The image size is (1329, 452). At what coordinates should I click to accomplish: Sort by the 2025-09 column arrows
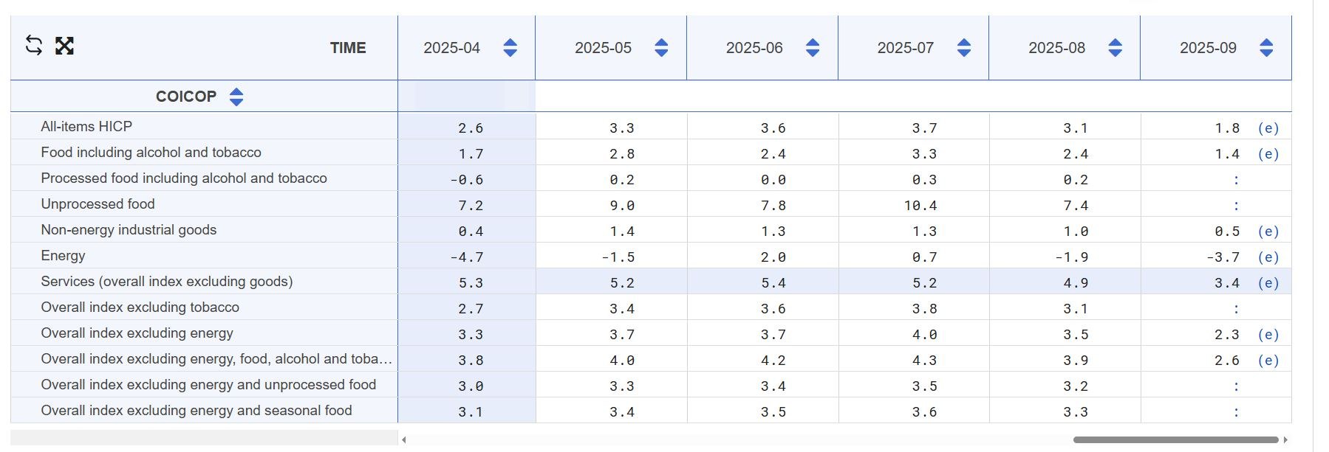pos(1266,48)
